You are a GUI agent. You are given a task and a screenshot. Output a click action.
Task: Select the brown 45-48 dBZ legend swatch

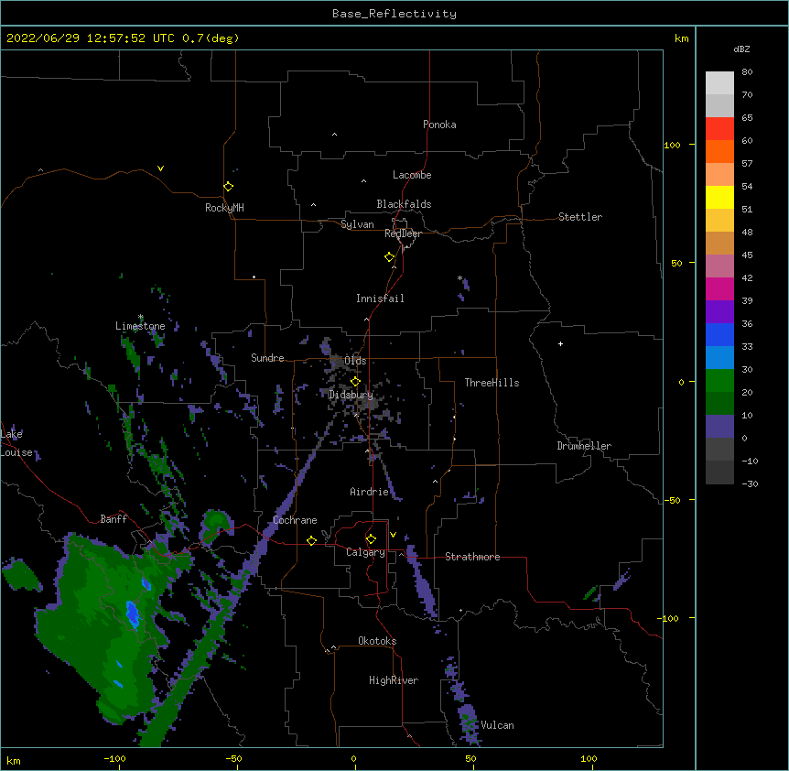(x=719, y=243)
